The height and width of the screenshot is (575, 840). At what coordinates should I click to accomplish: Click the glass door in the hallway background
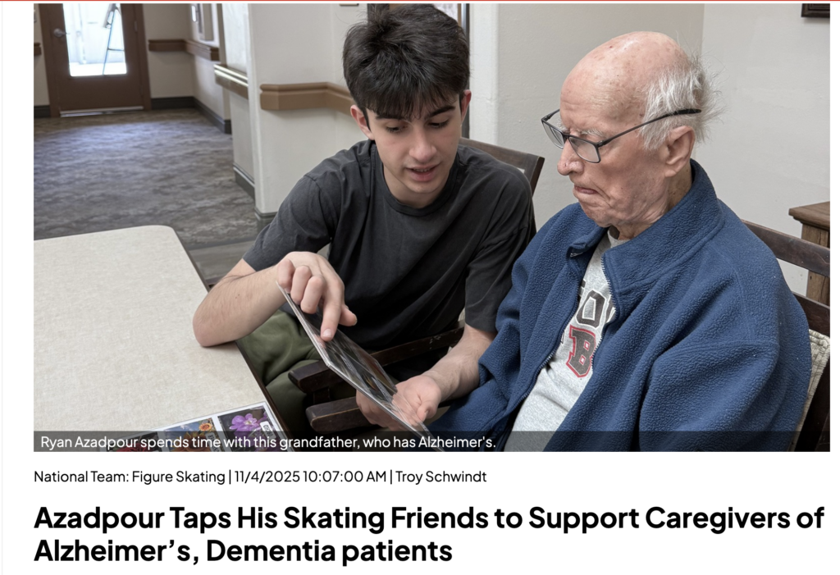tap(94, 39)
